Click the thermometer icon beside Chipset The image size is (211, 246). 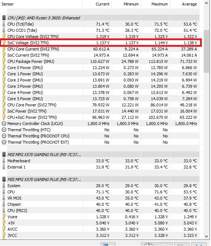[4, 204]
